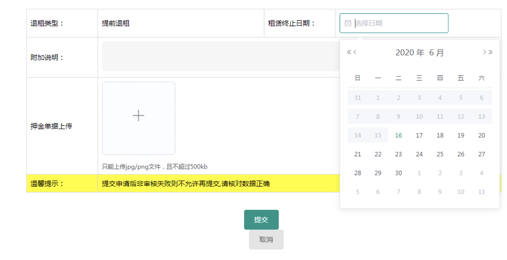Choose June 20 in the calendar
Screen dimensions: 507x260
481,136
